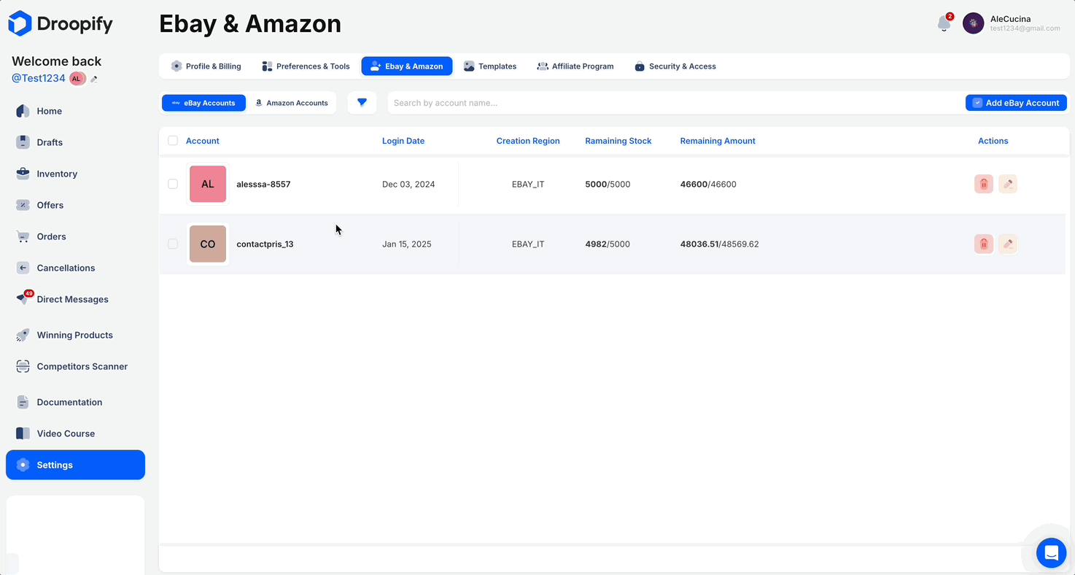Open the live chat support bubble
This screenshot has height=575, width=1075.
tap(1051, 553)
